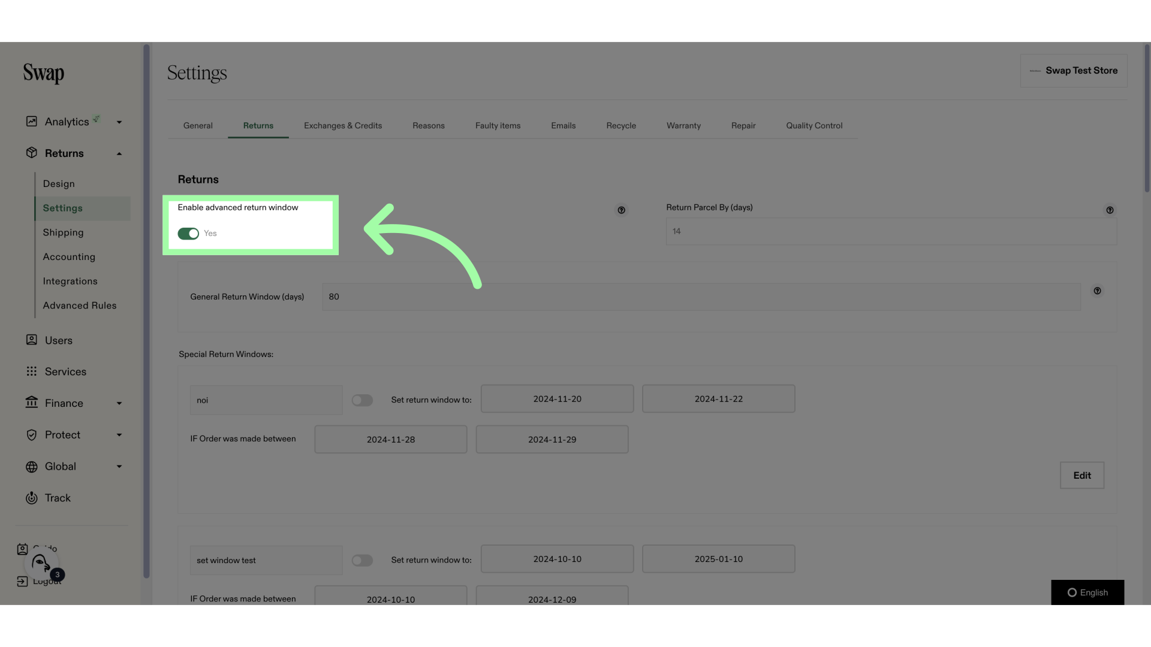Toggle the set window test switch

(362, 560)
